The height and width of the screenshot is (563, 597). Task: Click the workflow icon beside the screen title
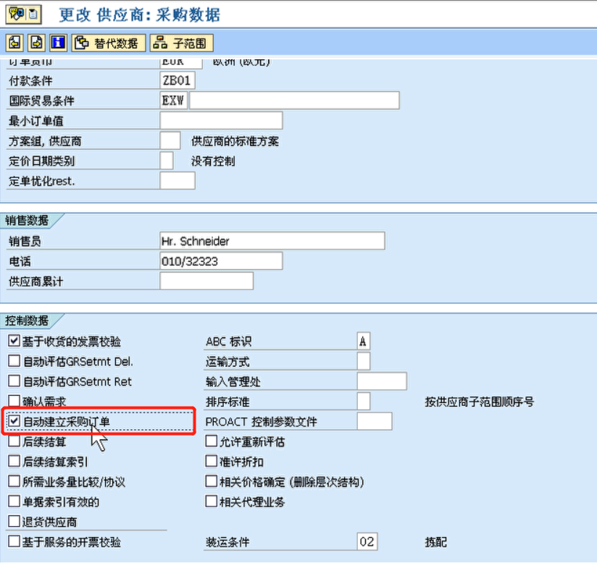[x=15, y=12]
